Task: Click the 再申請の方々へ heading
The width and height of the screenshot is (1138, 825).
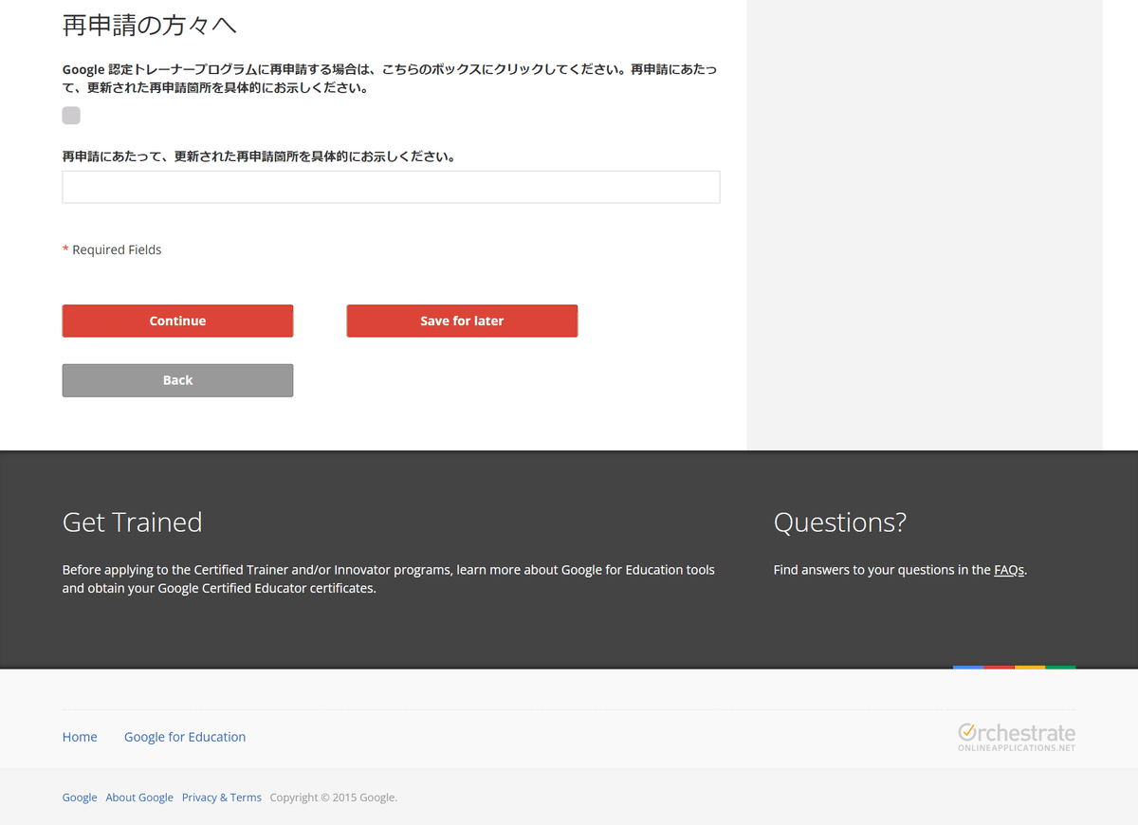Action: (x=150, y=26)
